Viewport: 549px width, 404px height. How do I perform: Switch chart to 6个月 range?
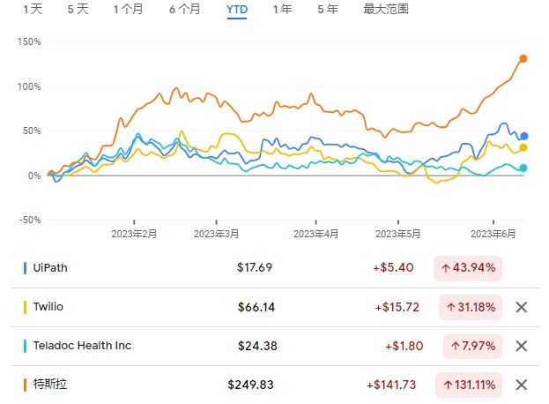(x=184, y=9)
